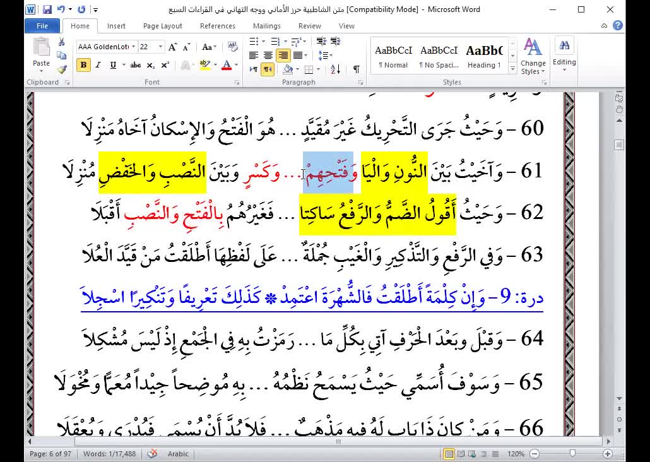This screenshot has height=462, width=650.
Task: Cut selection with the scissors icon
Action: (x=62, y=42)
